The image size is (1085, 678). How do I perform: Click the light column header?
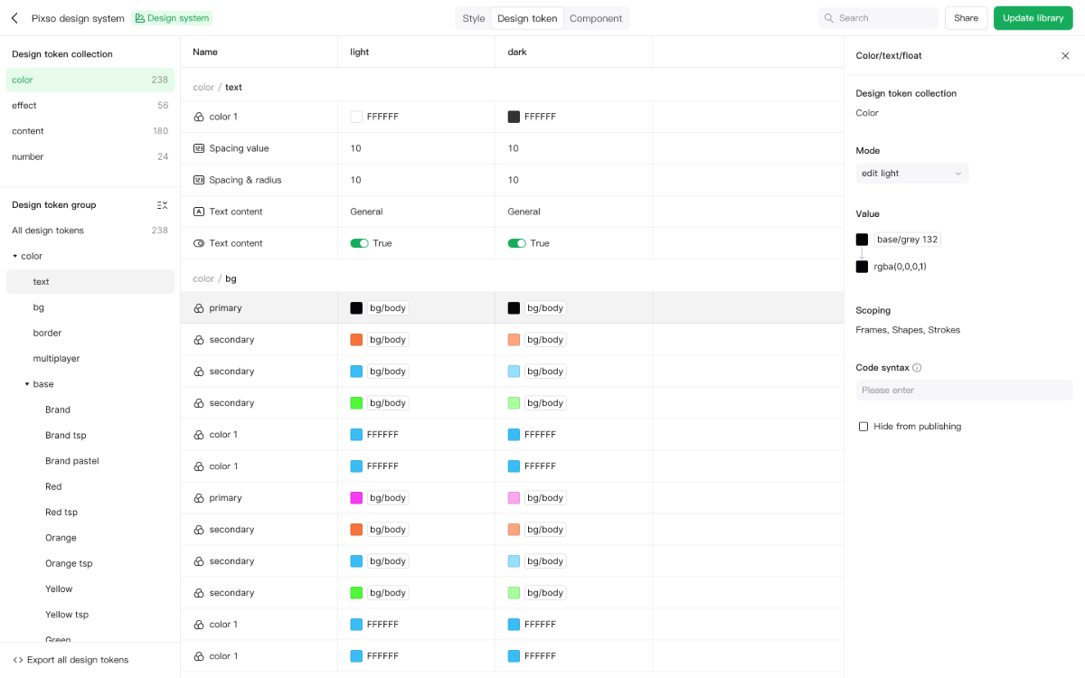point(360,52)
